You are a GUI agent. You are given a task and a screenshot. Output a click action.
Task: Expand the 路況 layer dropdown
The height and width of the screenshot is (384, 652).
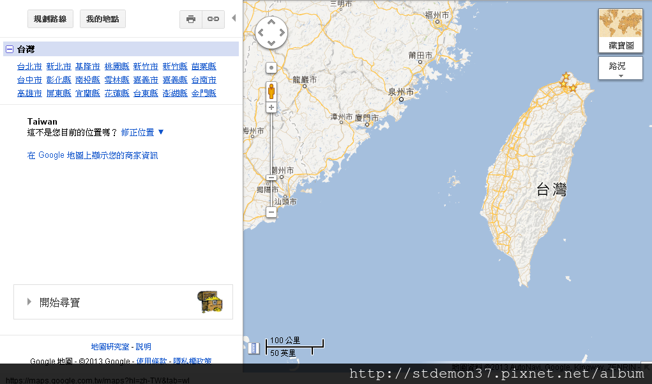click(621, 68)
